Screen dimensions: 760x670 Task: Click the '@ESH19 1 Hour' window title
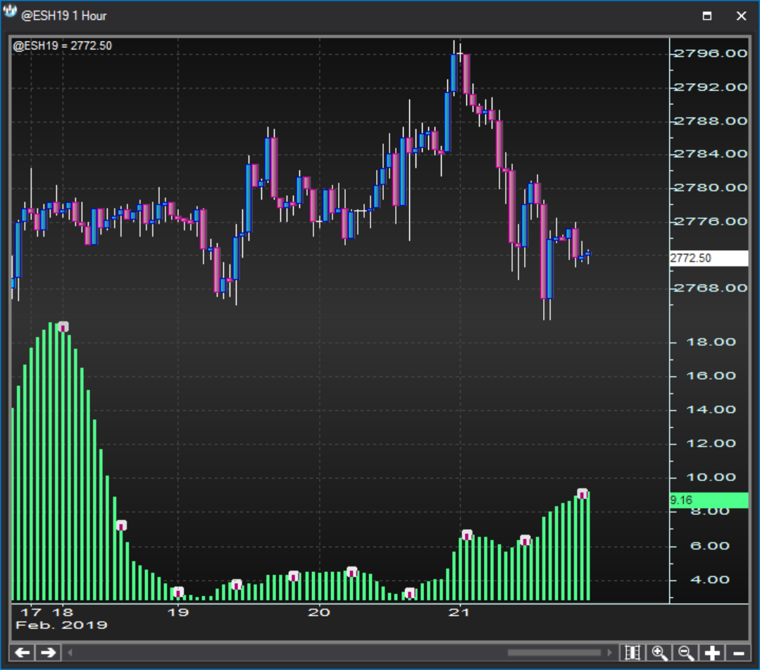point(63,16)
